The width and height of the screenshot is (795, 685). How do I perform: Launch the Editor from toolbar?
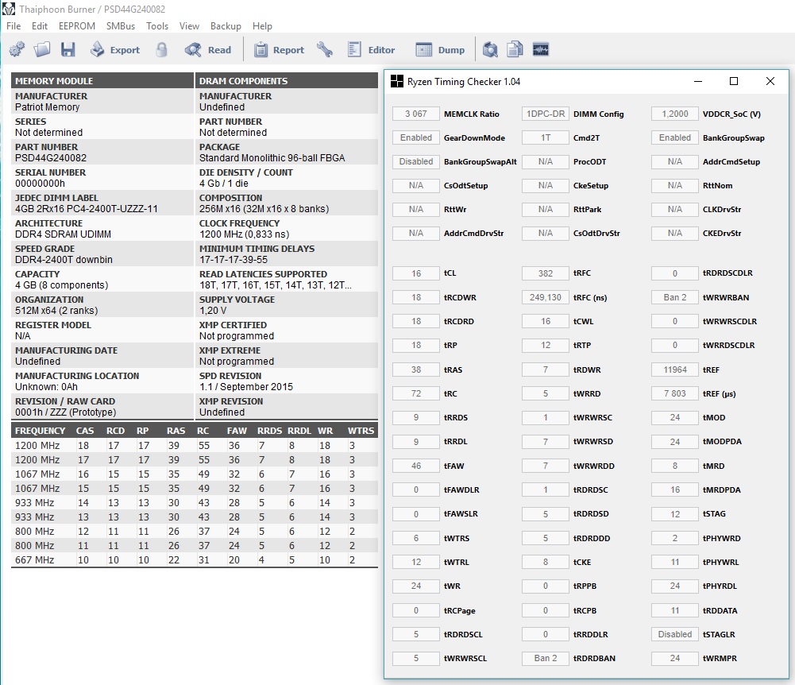pyautogui.click(x=371, y=50)
